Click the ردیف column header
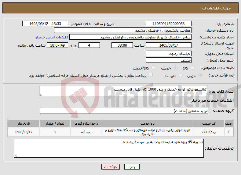The image size is (241, 175). click(x=229, y=123)
